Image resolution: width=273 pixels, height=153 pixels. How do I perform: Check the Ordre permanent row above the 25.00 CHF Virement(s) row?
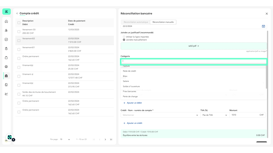(19, 59)
